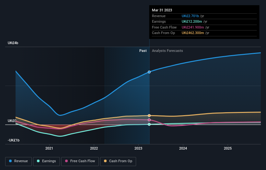This screenshot has height=170, width=266.
Task: Click the Analysts Forecasts label
Action: click(x=168, y=51)
